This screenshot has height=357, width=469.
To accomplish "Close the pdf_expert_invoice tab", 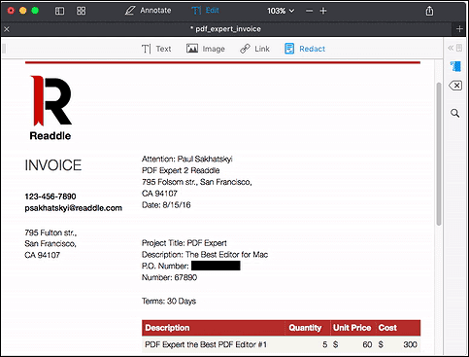I will pos(7,29).
